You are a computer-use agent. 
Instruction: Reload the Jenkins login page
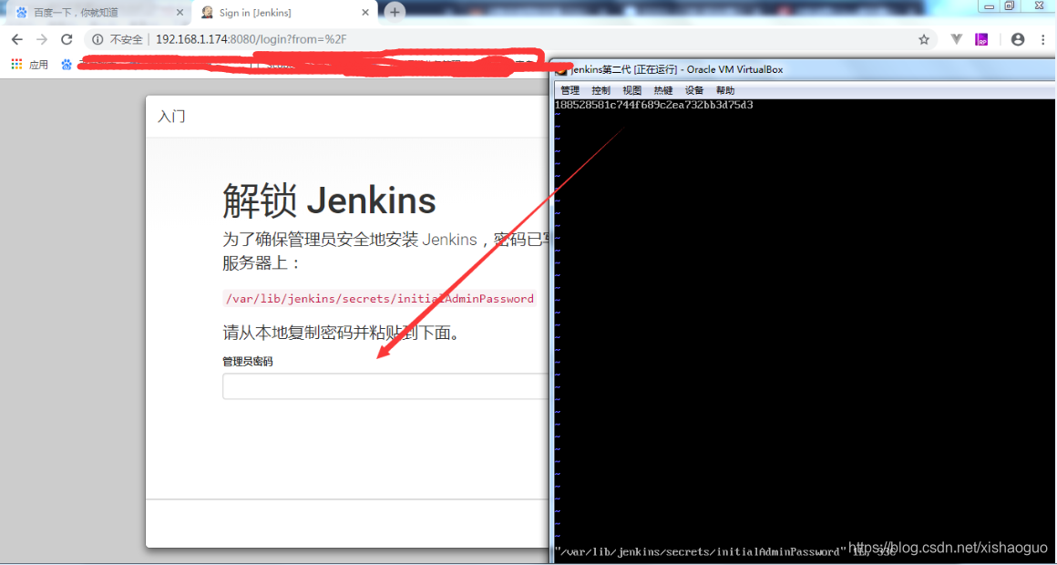coord(67,40)
